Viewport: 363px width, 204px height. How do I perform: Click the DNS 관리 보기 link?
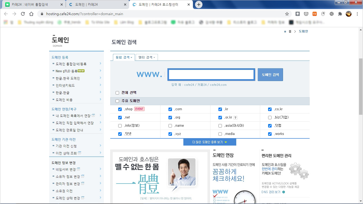coord(271,192)
